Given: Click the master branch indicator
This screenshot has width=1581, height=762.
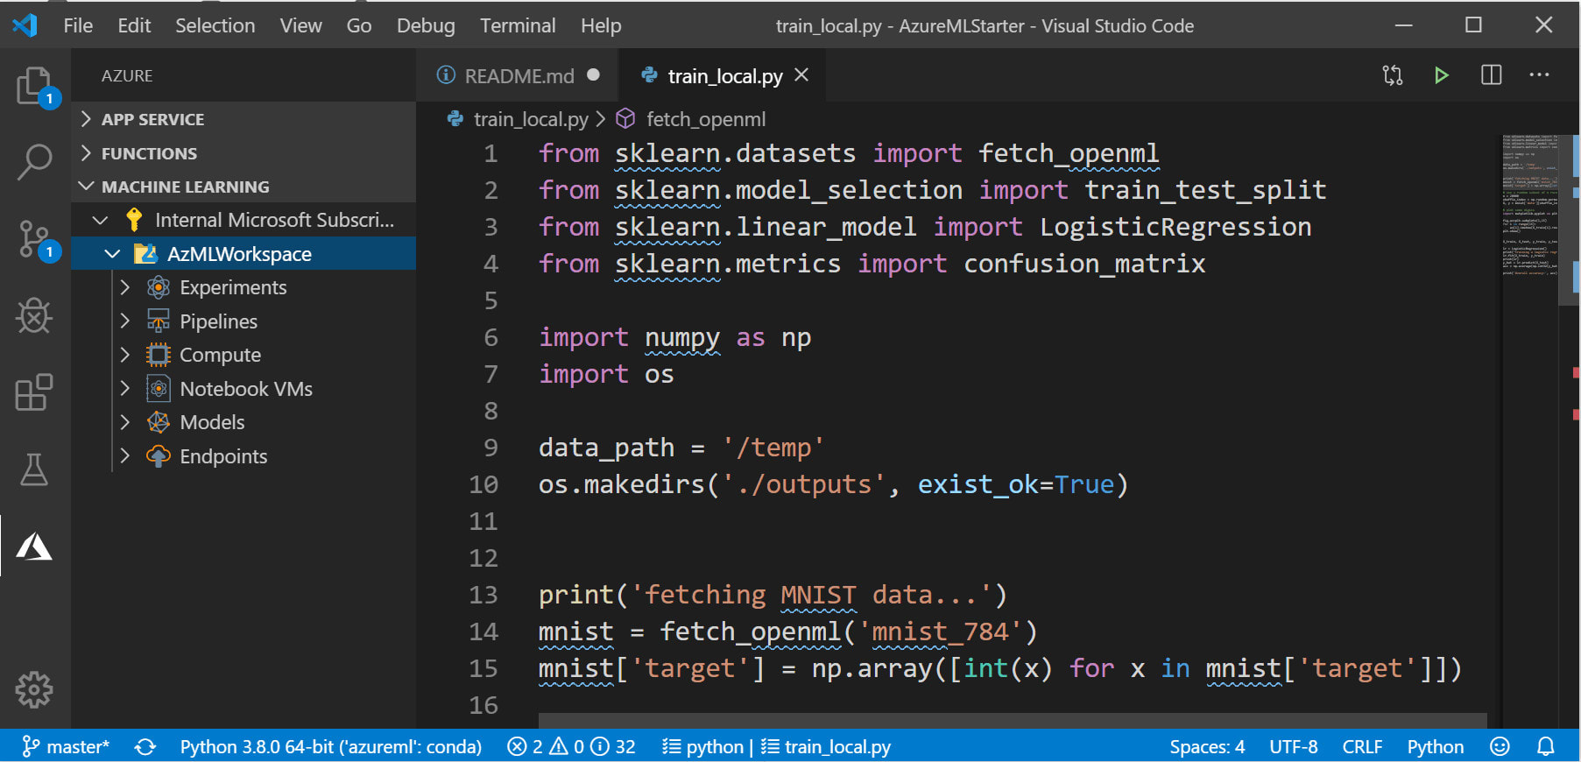Looking at the screenshot, I should pyautogui.click(x=67, y=747).
